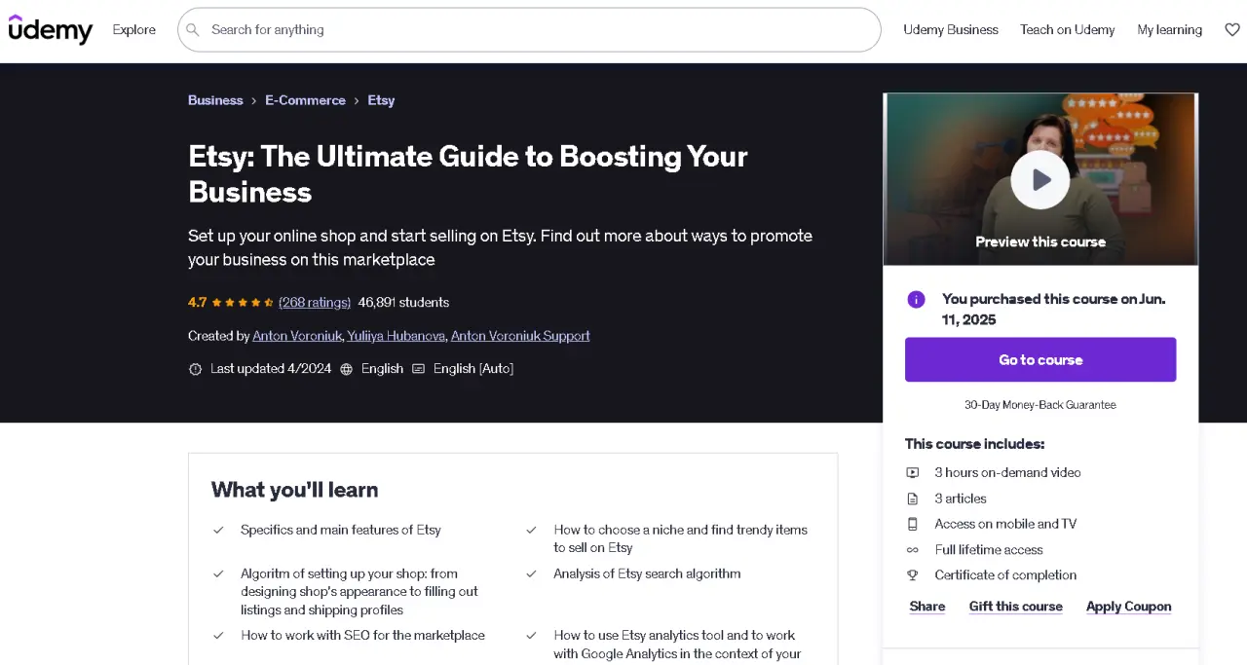Click the Udemy logo

[51, 29]
